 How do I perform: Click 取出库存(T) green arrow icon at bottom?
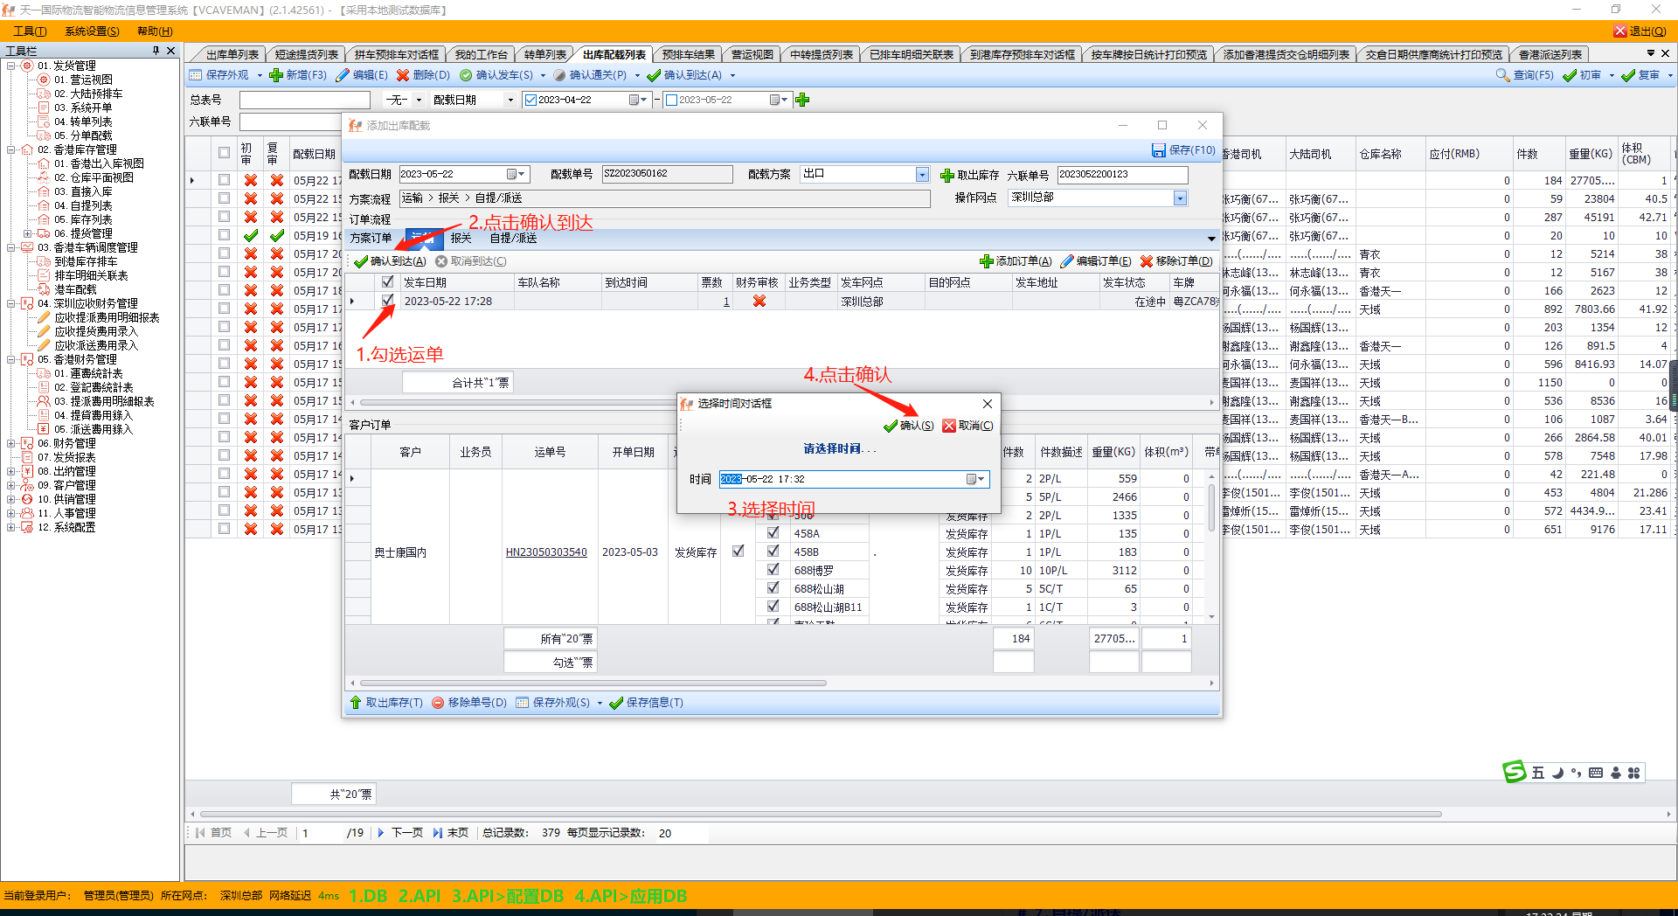[x=356, y=703]
